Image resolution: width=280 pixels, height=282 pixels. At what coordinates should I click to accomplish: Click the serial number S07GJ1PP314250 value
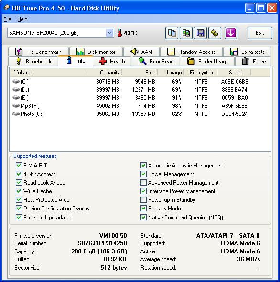[x=102, y=243]
